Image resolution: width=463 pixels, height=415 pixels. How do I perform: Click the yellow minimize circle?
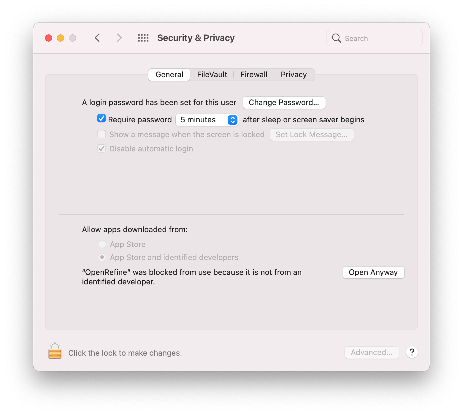tap(60, 38)
